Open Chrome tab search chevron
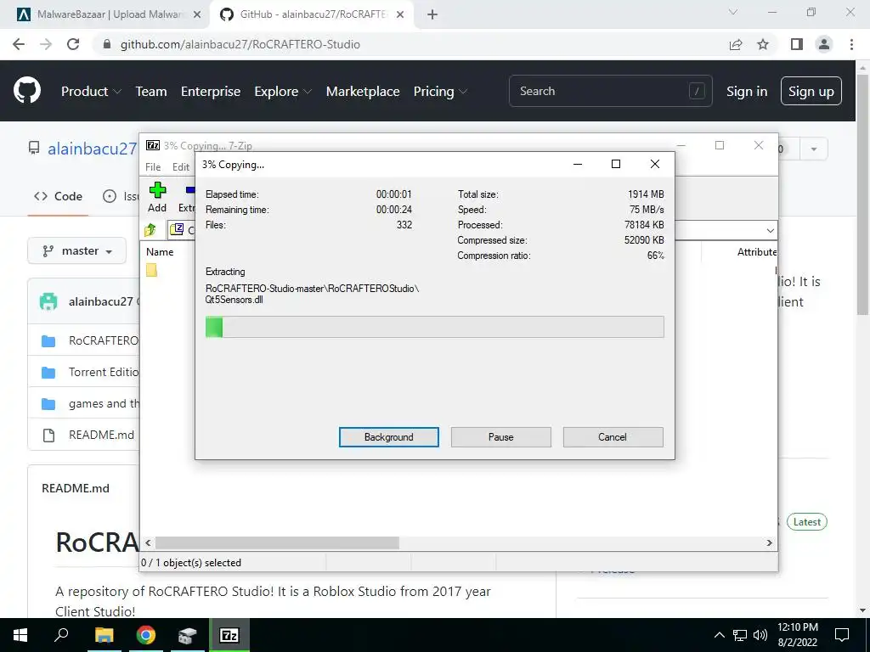The image size is (870, 652). tap(733, 12)
